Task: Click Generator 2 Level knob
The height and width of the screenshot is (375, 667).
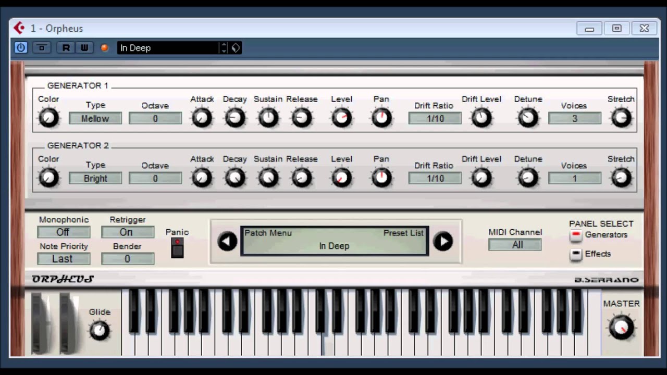Action: tap(341, 178)
